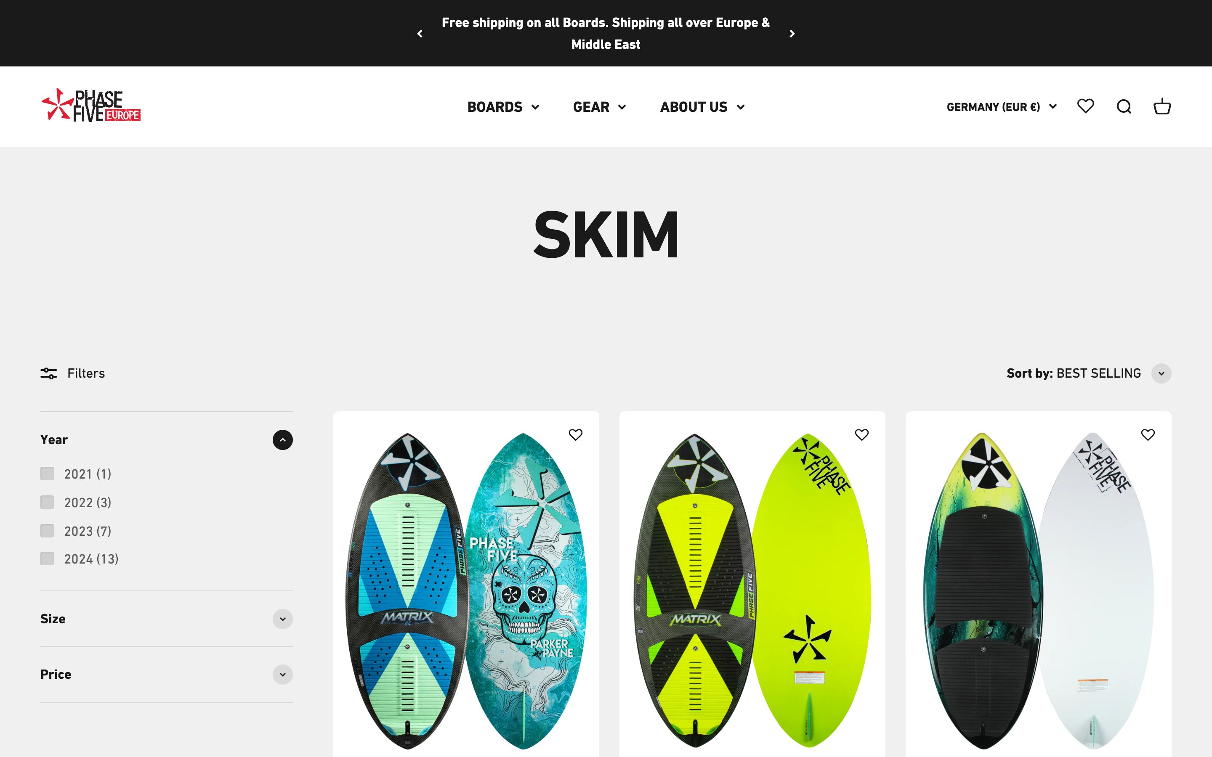Add green white skim board to wishlist
Viewport: 1212px width, 757px height.
tap(1148, 434)
